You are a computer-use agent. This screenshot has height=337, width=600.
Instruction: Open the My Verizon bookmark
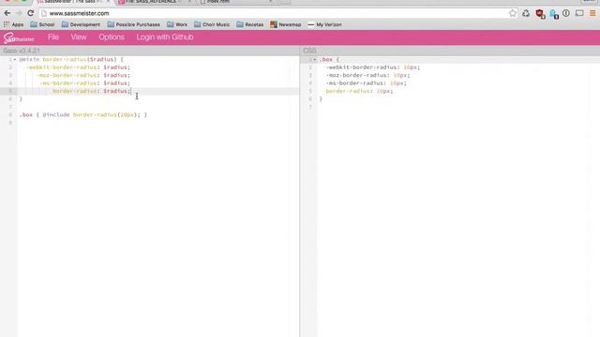(324, 24)
